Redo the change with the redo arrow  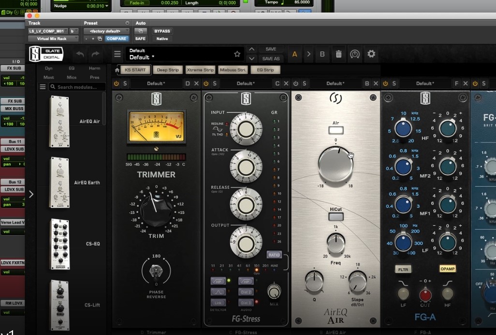click(x=95, y=54)
